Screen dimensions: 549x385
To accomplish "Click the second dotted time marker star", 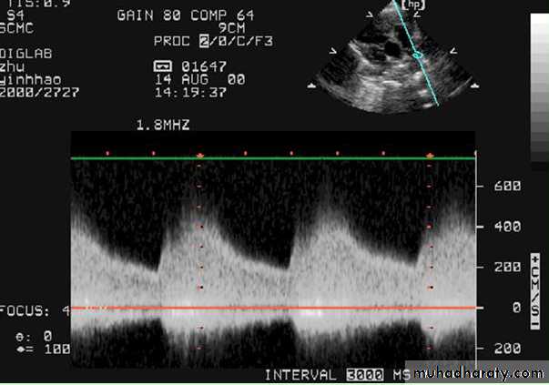I will point(430,157).
